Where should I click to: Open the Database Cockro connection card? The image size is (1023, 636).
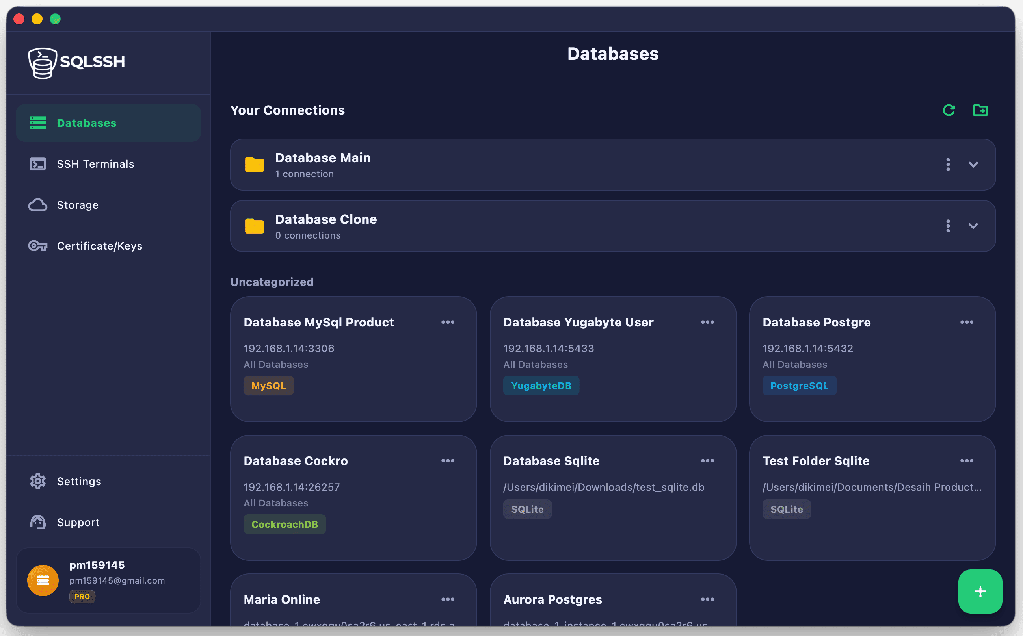point(353,498)
